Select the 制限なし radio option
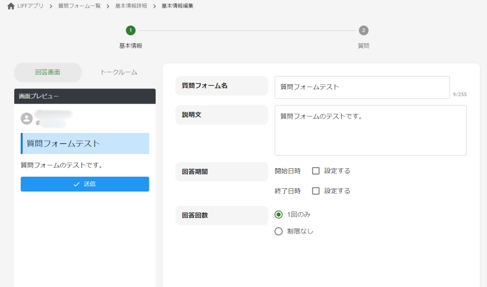The image size is (487, 287). (x=278, y=231)
